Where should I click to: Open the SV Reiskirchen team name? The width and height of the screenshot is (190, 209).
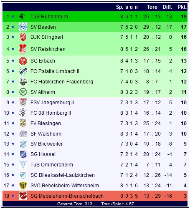click(48, 49)
